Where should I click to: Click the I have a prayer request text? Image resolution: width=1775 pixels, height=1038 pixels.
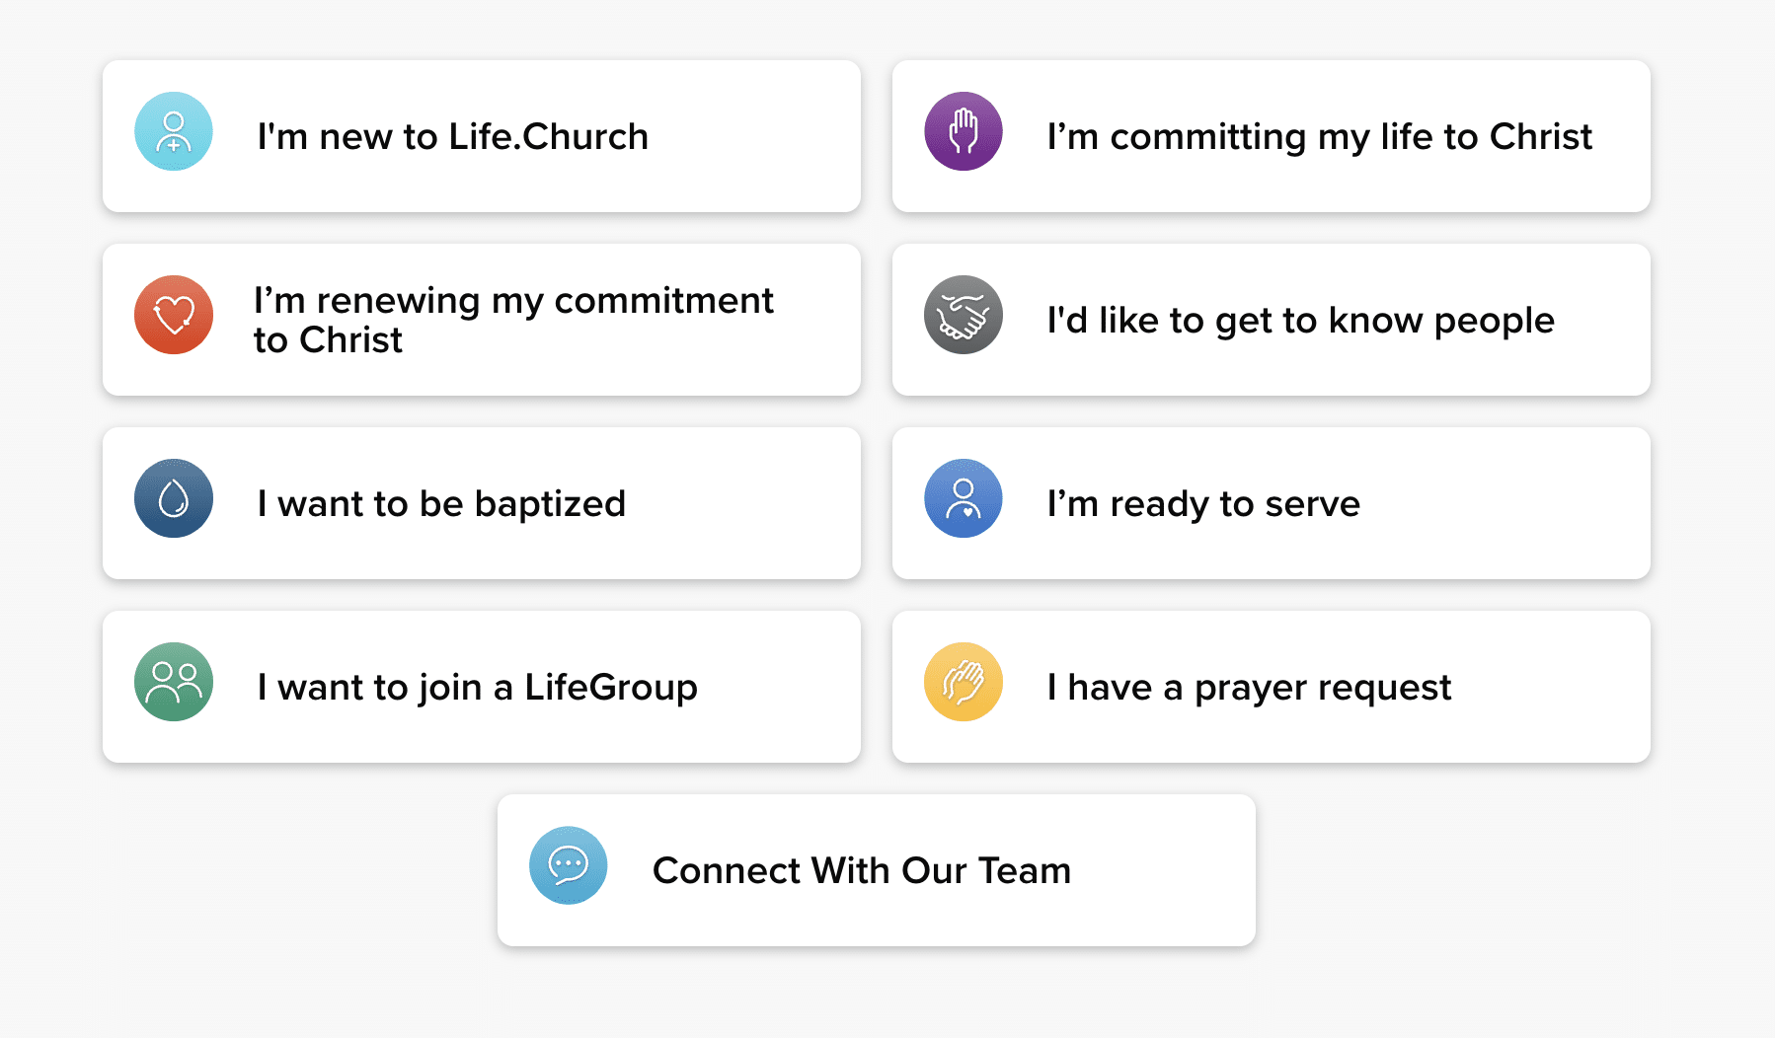click(1250, 687)
